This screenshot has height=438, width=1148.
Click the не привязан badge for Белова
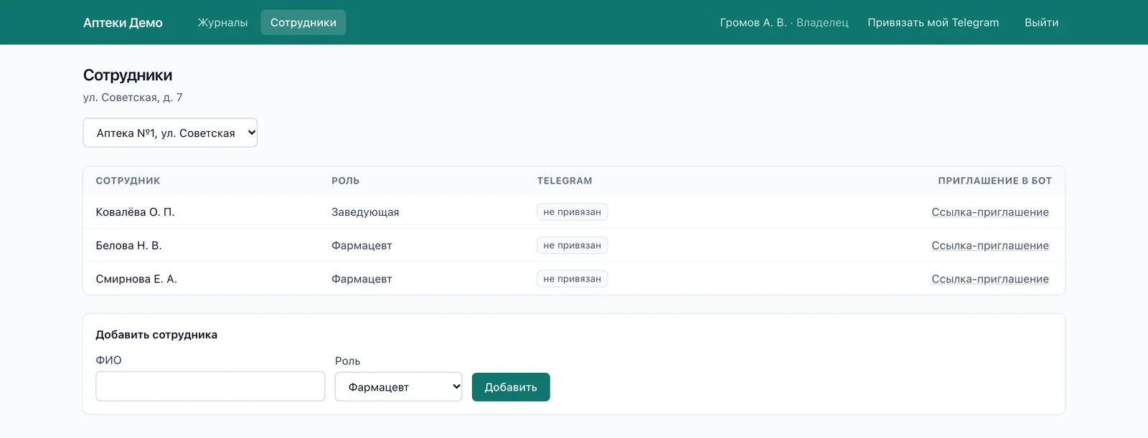(x=572, y=246)
